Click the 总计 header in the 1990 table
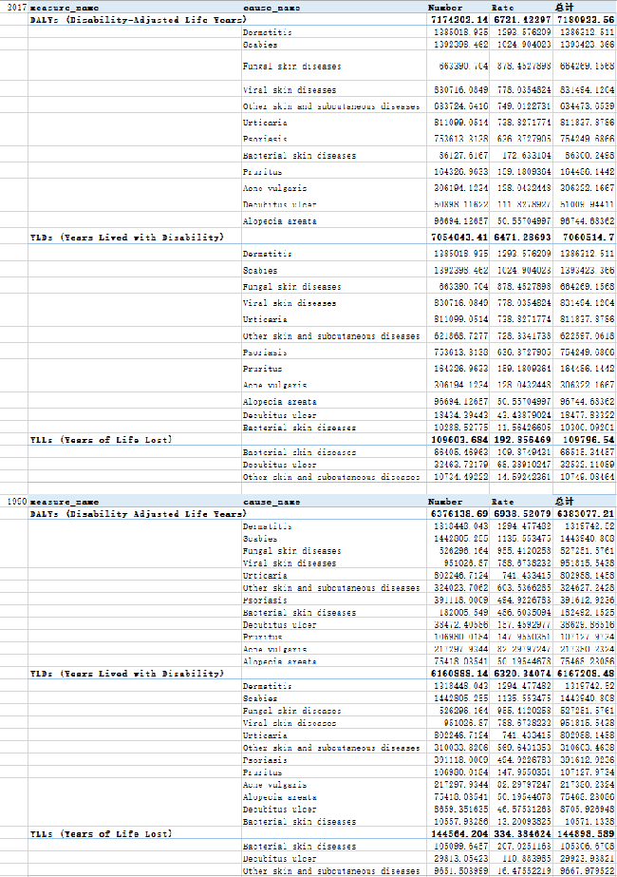Viewport: 617px width, 877px height. [x=564, y=502]
